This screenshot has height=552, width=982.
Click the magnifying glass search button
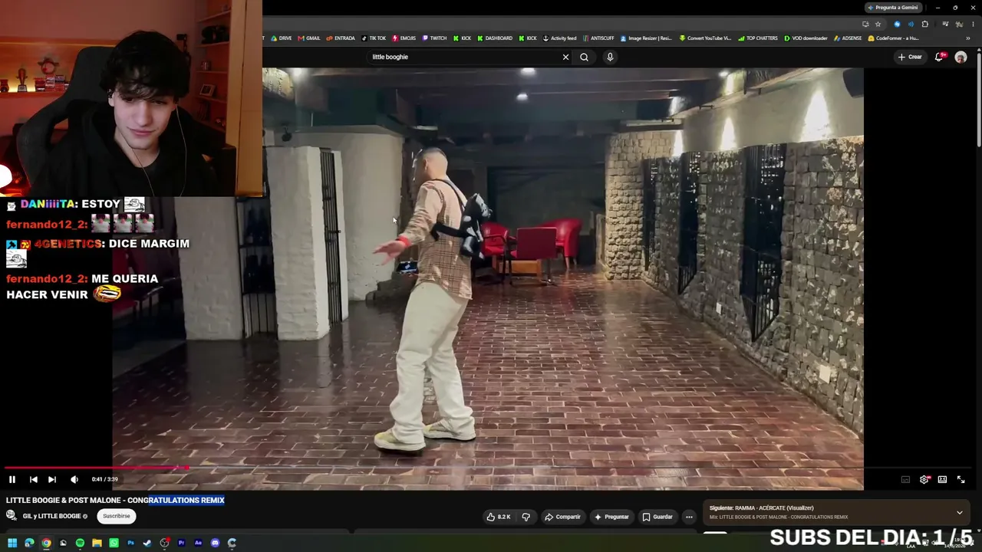(584, 57)
